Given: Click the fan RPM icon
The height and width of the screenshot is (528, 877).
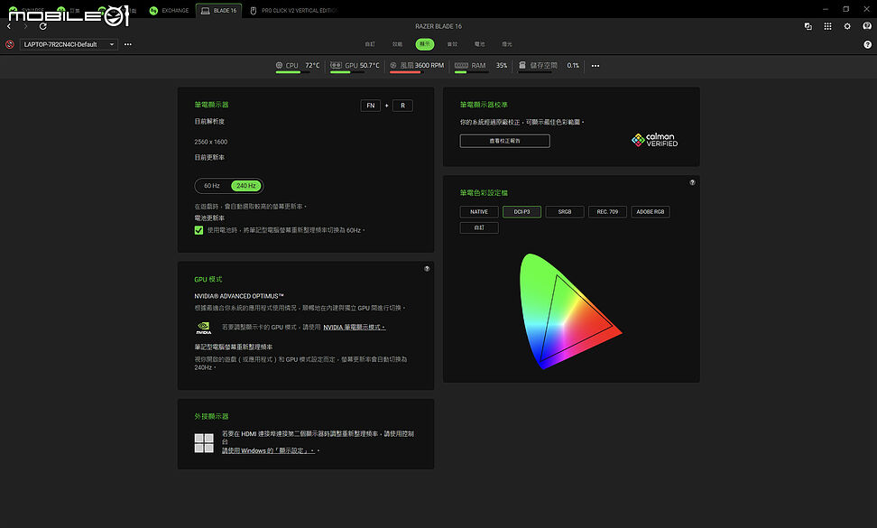Looking at the screenshot, I should [x=393, y=66].
